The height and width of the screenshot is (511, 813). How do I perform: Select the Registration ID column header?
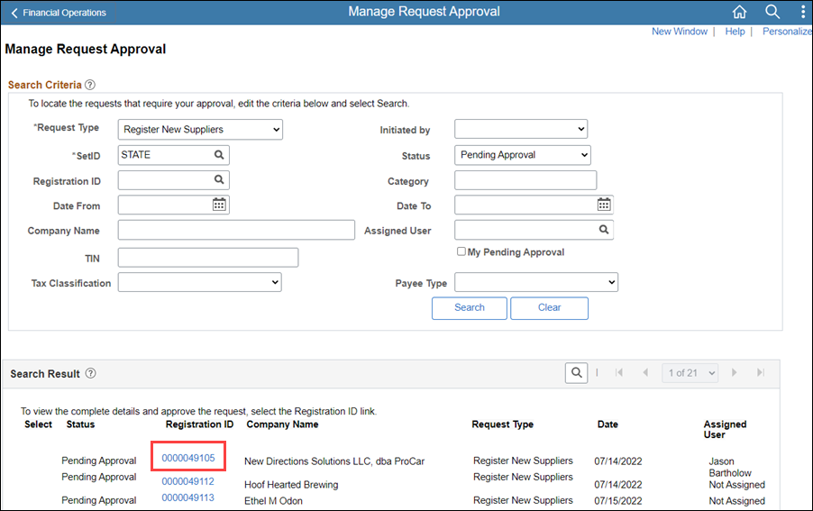point(199,424)
